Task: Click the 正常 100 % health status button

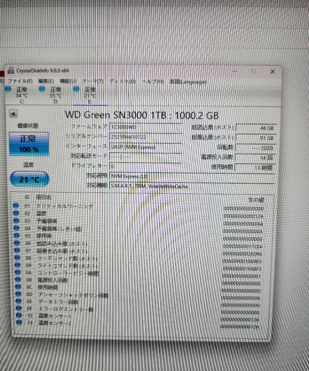Action: point(29,144)
